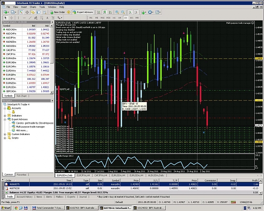
Task: Open Total Commander from the taskbar
Action: click(48, 208)
